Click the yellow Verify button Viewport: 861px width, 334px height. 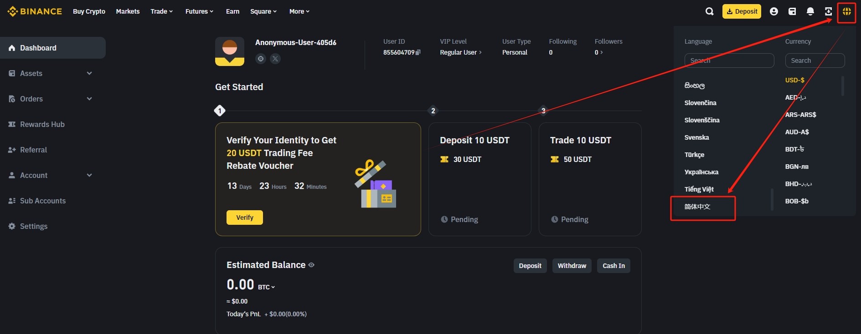[x=245, y=218]
